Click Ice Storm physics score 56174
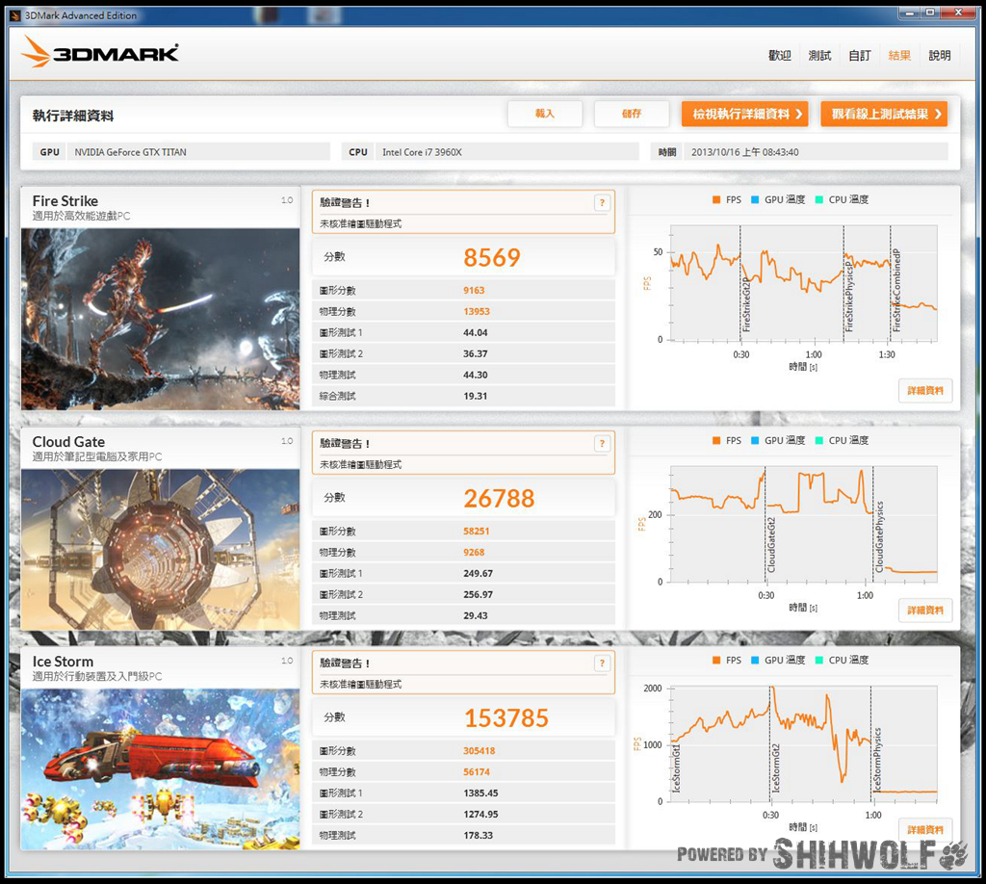 (x=477, y=771)
